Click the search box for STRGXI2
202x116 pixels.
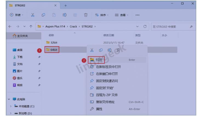[x=173, y=27]
